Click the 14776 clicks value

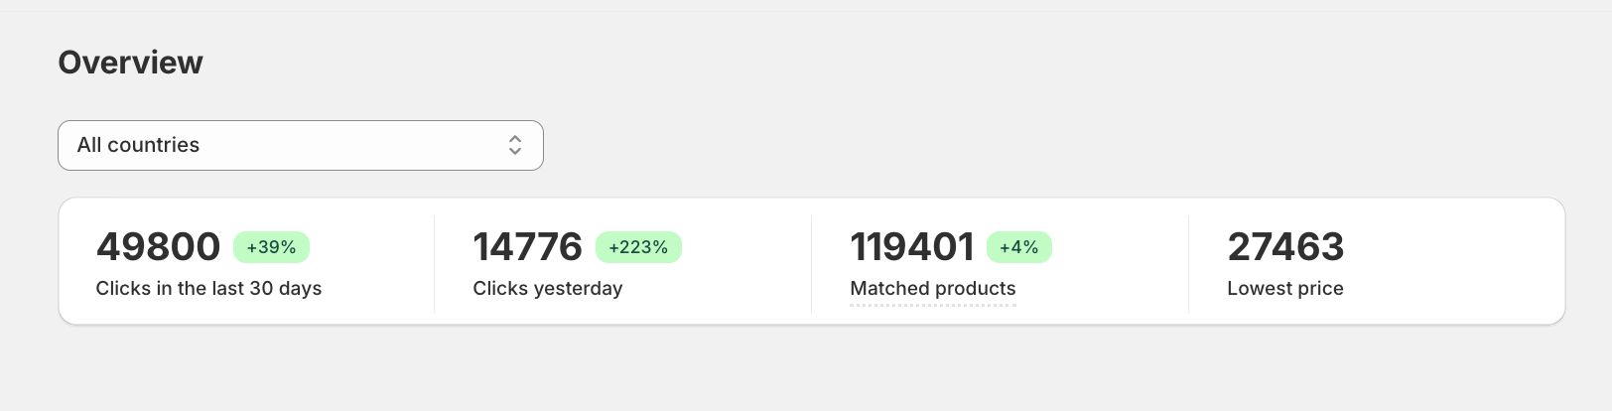(527, 247)
